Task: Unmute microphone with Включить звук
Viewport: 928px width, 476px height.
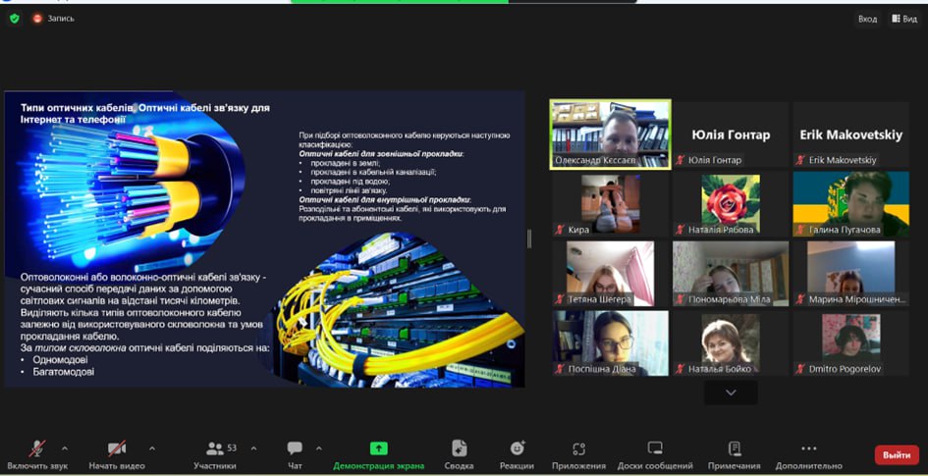Action: click(x=37, y=449)
